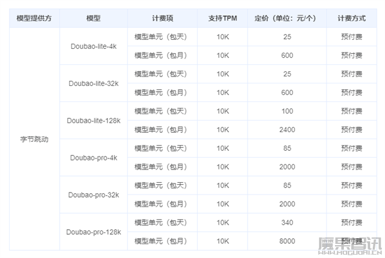Click price 2000 for Doubao-pro-4k 包月
Screen dimensions: 385x258
click(x=287, y=167)
